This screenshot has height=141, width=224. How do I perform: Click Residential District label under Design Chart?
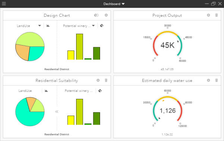pyautogui.click(x=57, y=69)
